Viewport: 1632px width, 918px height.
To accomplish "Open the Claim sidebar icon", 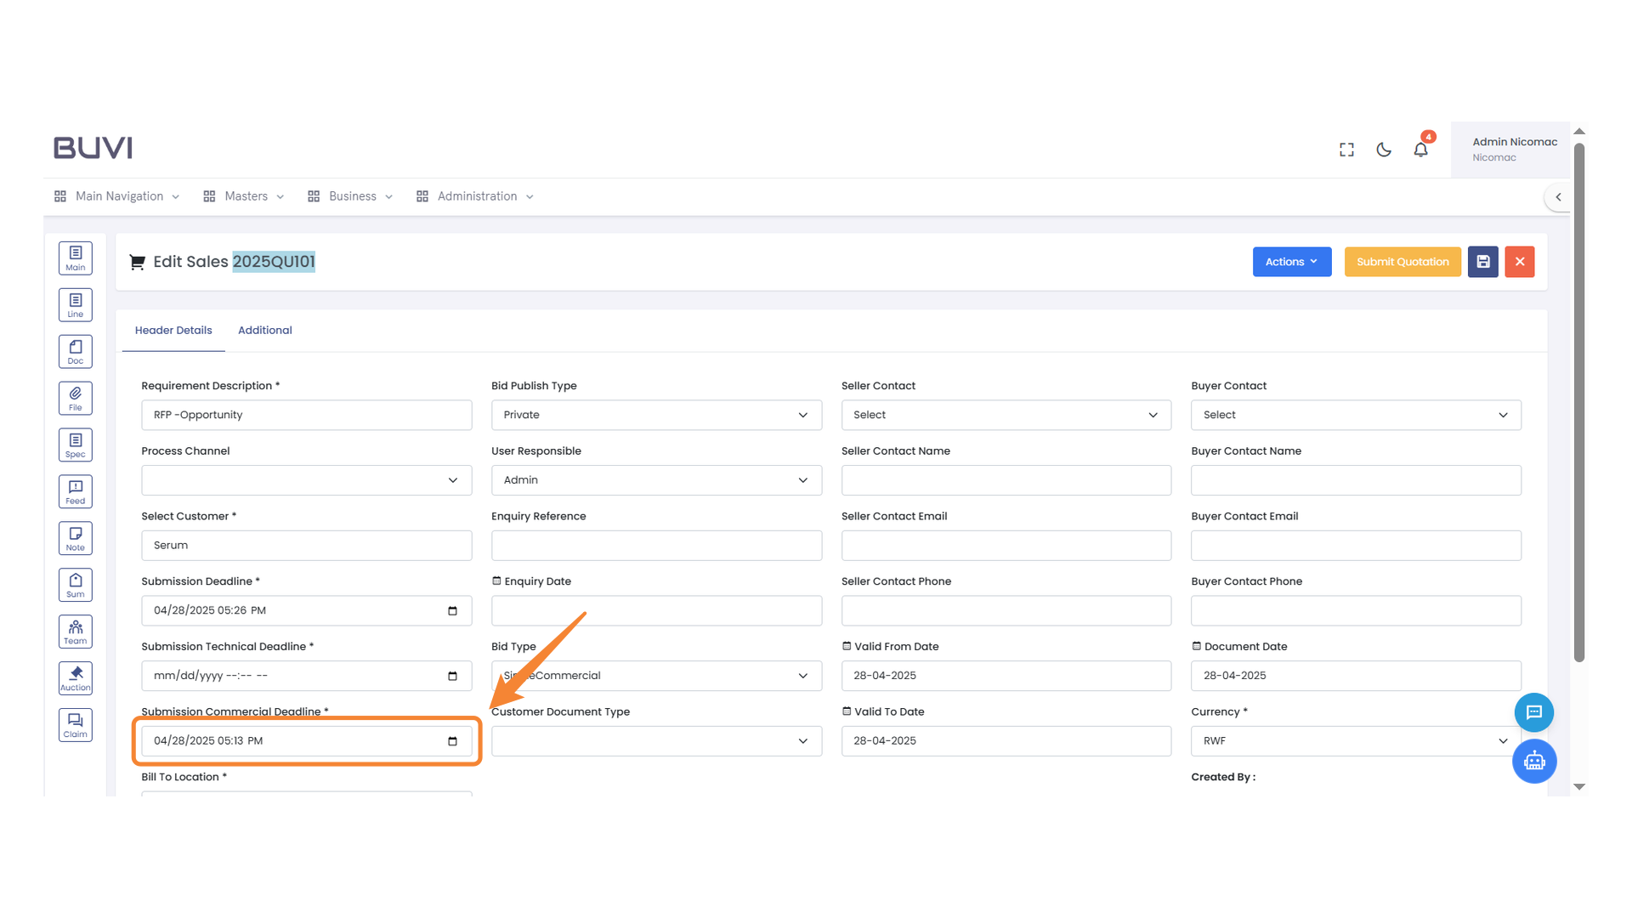I will tap(75, 724).
